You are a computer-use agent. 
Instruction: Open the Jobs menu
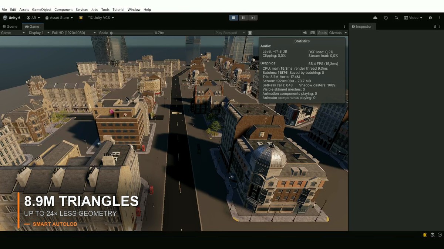click(95, 10)
